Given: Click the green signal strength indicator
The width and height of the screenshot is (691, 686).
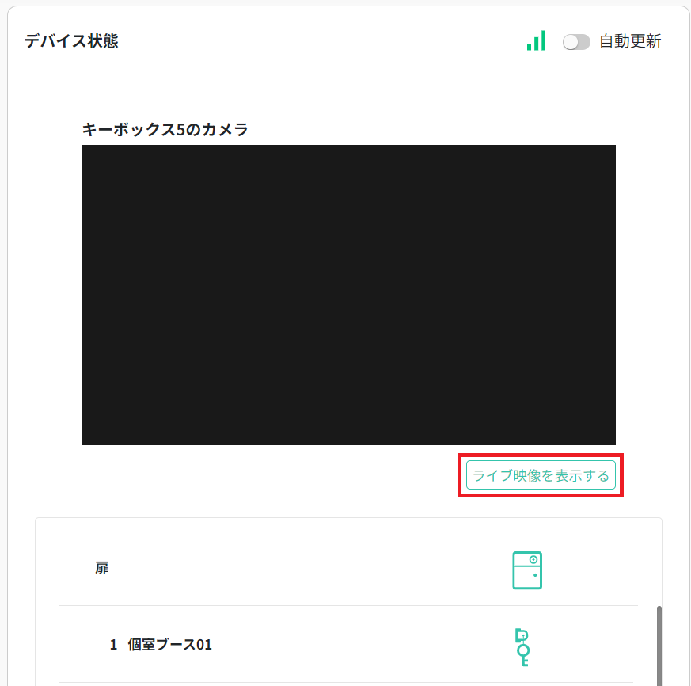Looking at the screenshot, I should (x=536, y=40).
